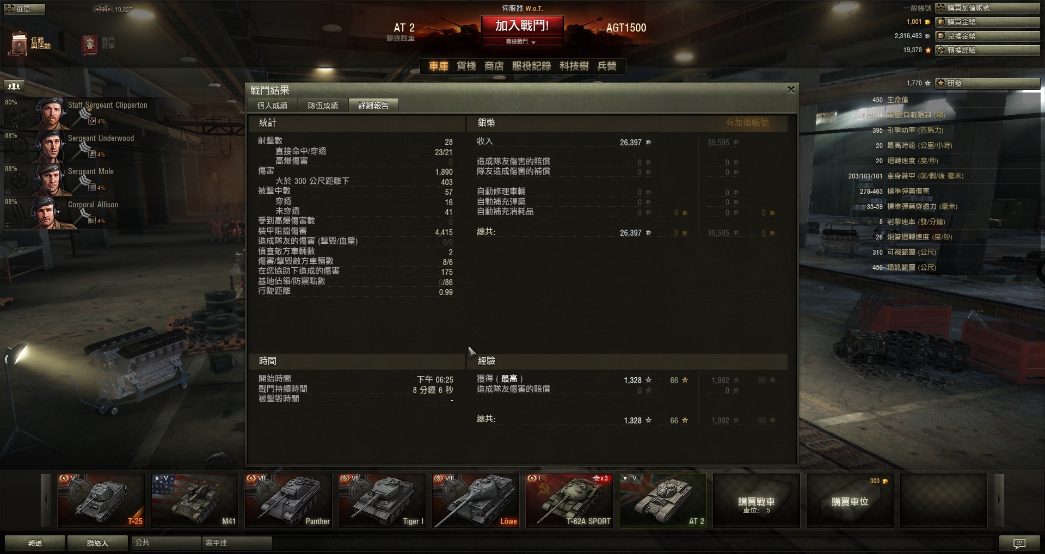The height and width of the screenshot is (554, 1045).
Task: Open the 科技樹 menu item
Action: click(x=574, y=66)
